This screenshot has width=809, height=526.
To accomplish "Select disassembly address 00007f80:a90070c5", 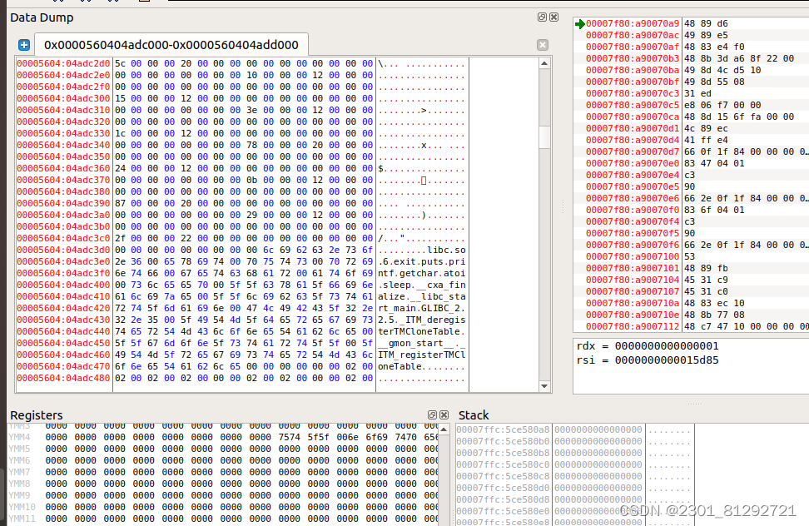I will click(633, 105).
